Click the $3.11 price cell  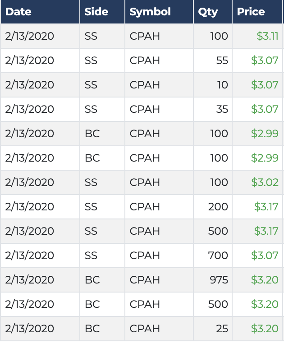[267, 36]
